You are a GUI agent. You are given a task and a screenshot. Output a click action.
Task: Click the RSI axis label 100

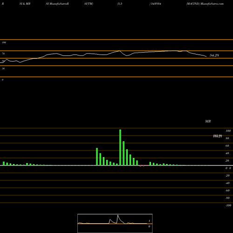tap(4, 42)
